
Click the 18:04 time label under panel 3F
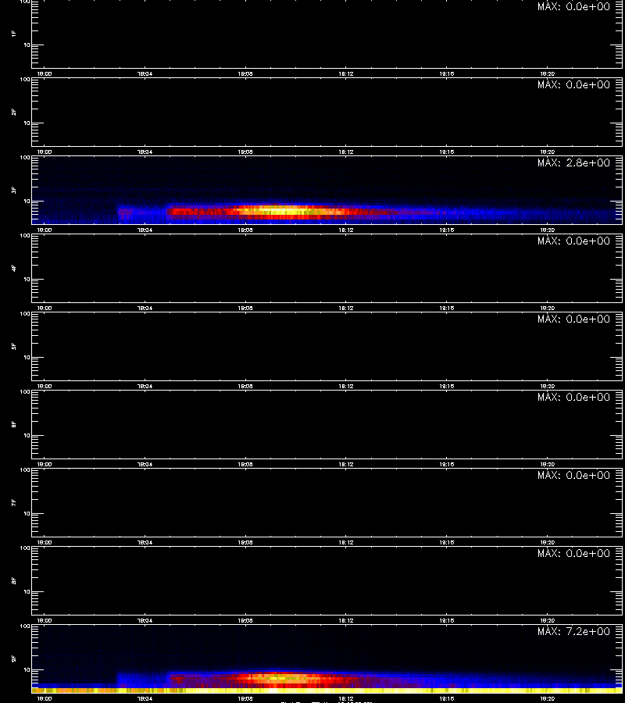(x=145, y=230)
